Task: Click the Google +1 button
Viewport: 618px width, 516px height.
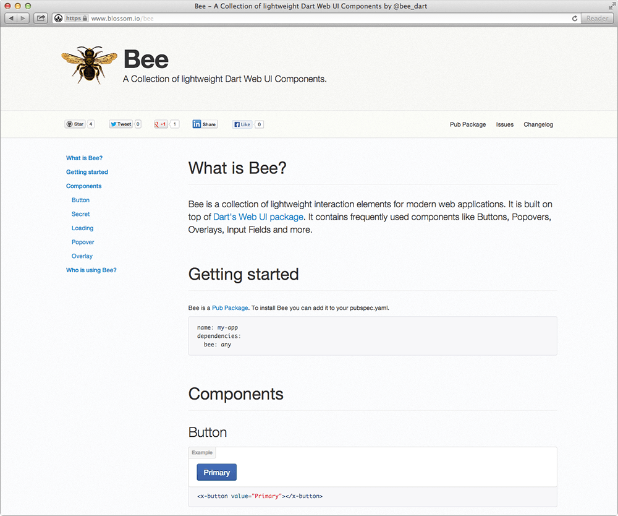Action: pyautogui.click(x=161, y=124)
